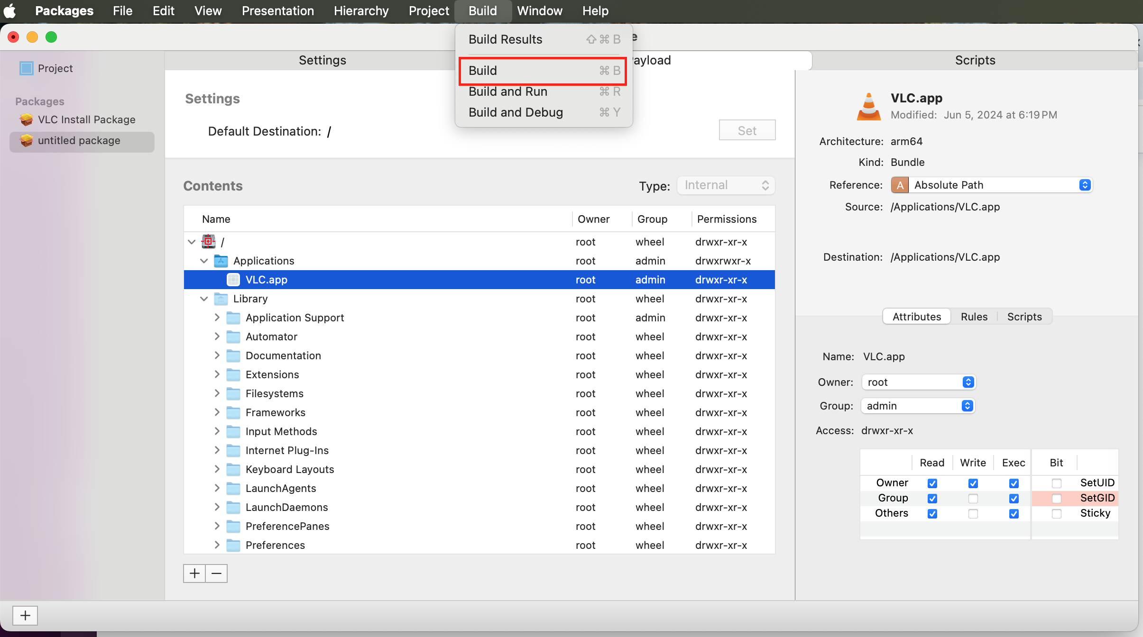The height and width of the screenshot is (637, 1143).
Task: Click the root volume icon in contents
Action: point(208,242)
